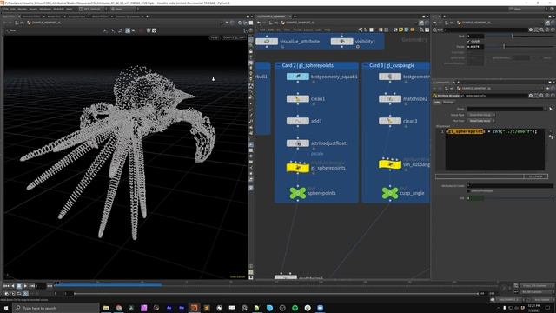This screenshot has width=556, height=313.
Task: Toggle the checkbox under the Card parameter
Action: tap(469, 41)
